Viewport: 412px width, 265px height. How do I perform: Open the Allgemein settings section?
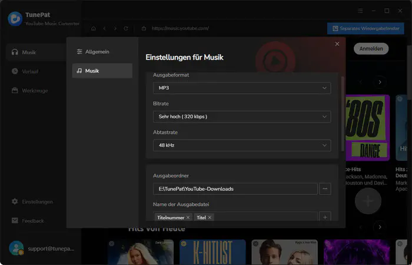pos(102,52)
